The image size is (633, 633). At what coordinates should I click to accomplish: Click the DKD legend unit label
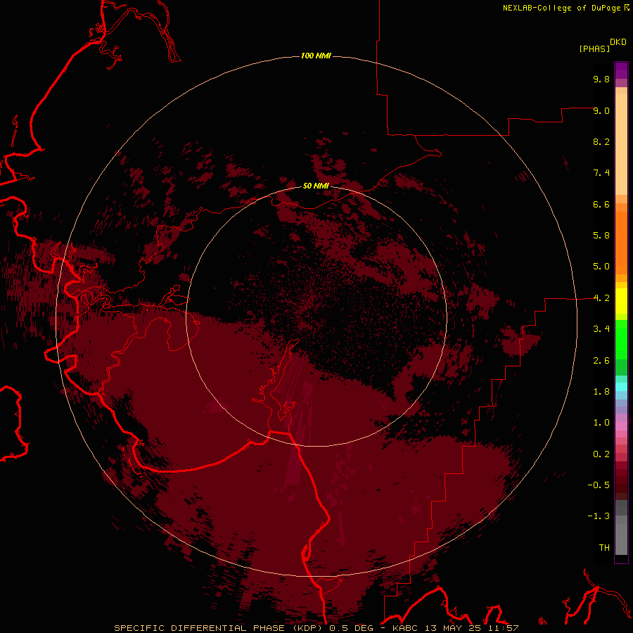[618, 42]
